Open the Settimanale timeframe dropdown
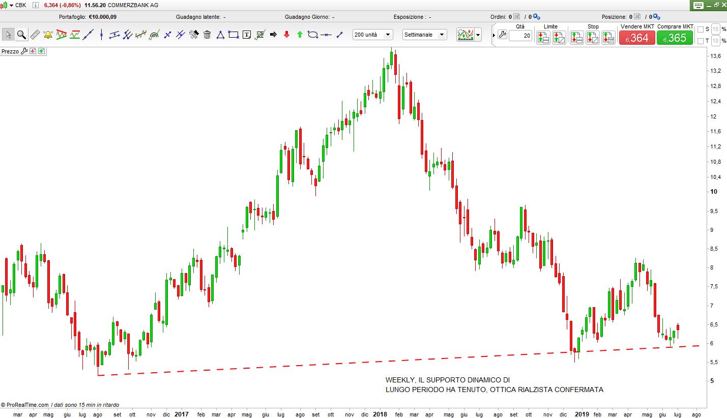 pyautogui.click(x=424, y=35)
